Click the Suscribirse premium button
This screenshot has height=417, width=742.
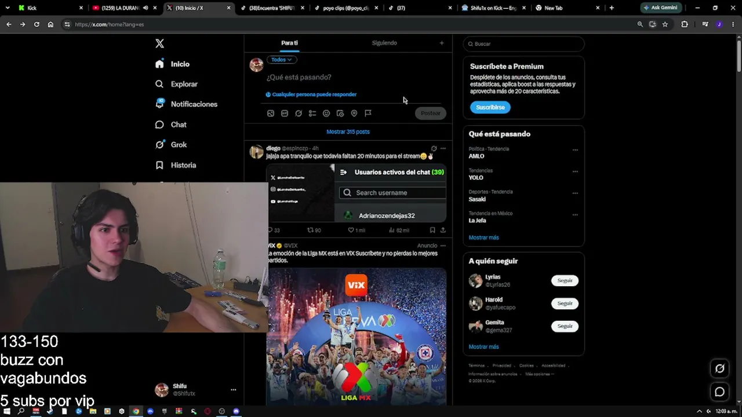490,107
